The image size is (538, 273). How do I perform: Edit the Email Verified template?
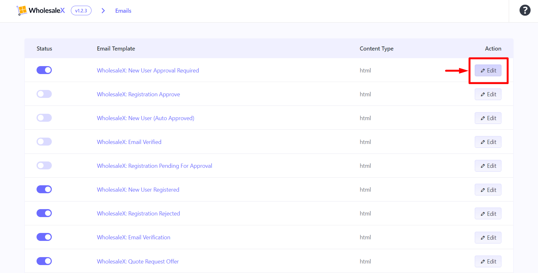pos(488,142)
